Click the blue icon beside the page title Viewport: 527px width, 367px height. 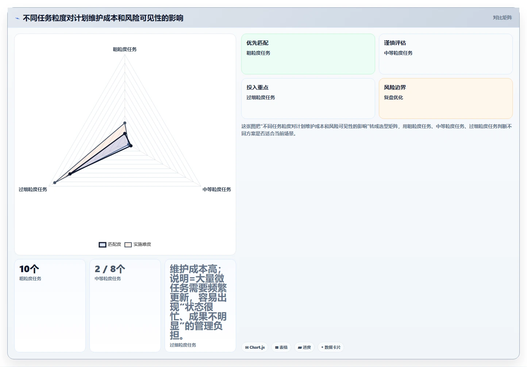(x=17, y=18)
